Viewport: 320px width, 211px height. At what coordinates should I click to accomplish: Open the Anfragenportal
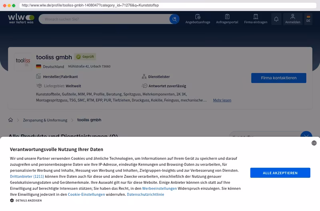(227, 19)
